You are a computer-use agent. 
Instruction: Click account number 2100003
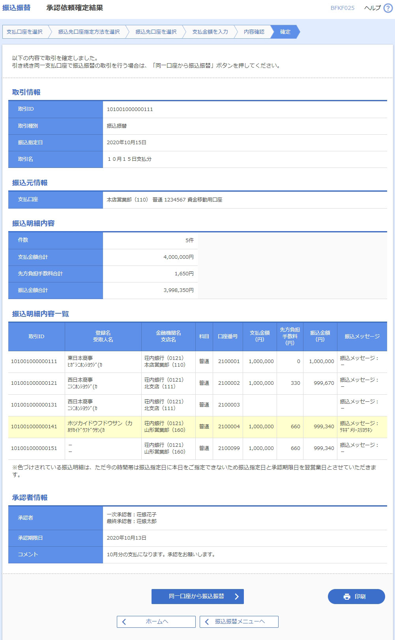click(x=229, y=405)
